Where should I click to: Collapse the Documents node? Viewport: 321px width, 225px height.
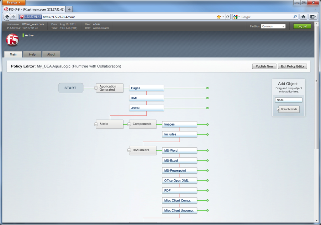[x=129, y=150]
